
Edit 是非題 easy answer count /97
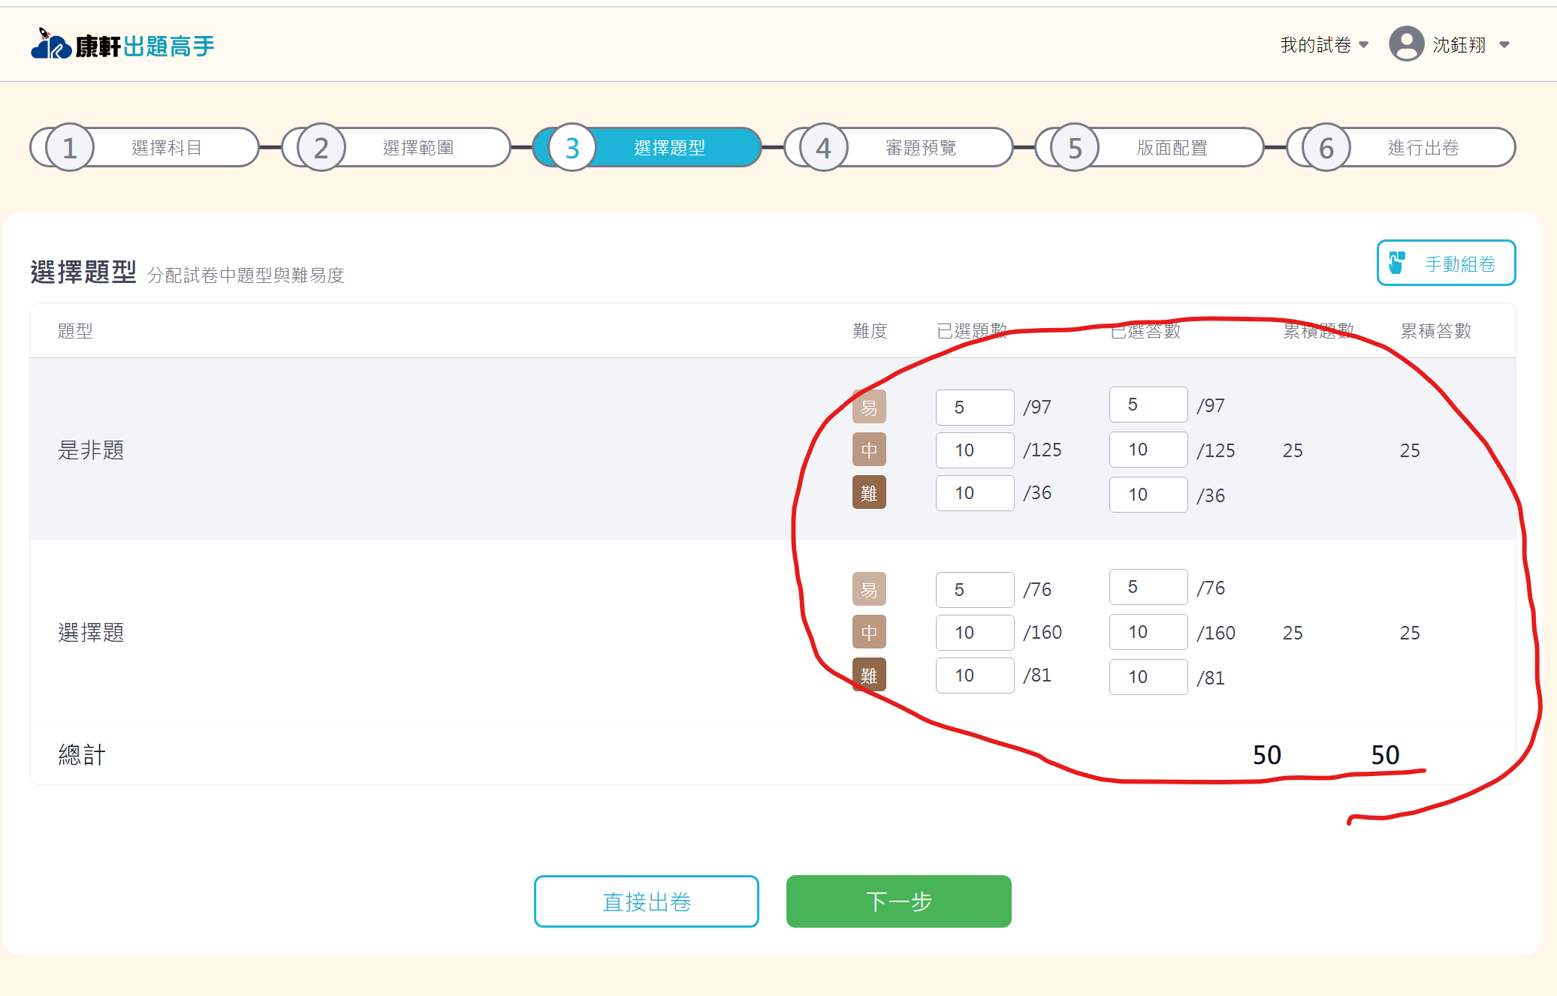coord(1148,405)
